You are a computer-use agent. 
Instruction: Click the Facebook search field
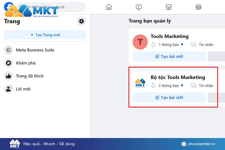(x=51, y=7)
